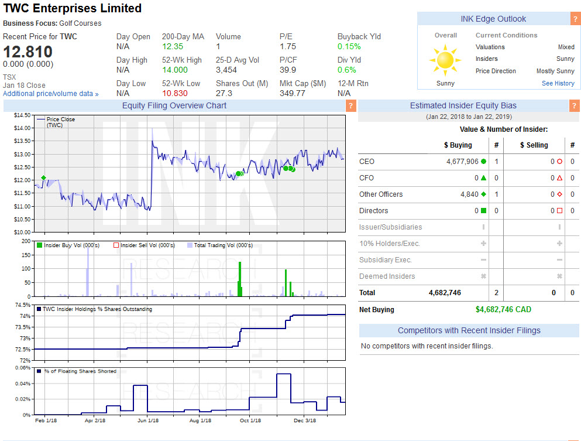Click the 10% Holders/Exec. selling plus icon
Viewport: 581px width, 441px height.
click(x=559, y=243)
